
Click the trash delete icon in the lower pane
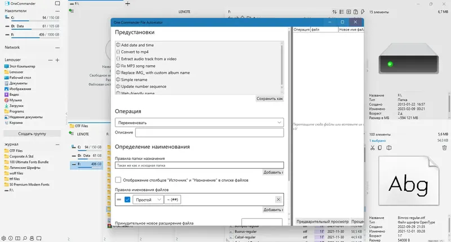444,148
